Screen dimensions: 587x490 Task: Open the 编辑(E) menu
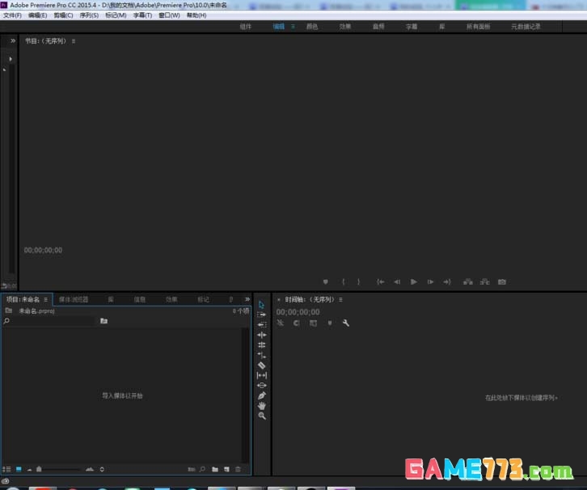(37, 15)
